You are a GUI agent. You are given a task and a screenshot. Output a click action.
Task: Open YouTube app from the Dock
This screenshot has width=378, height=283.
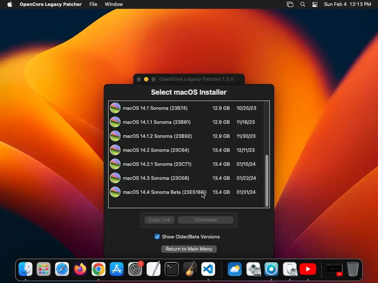(x=308, y=269)
